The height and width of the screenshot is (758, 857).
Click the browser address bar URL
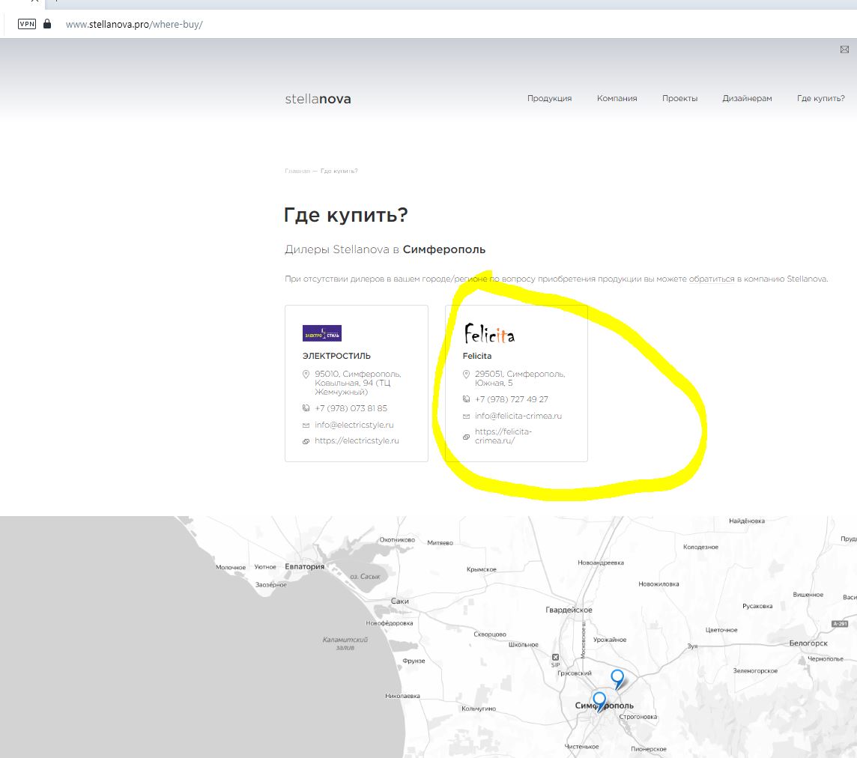(x=134, y=25)
